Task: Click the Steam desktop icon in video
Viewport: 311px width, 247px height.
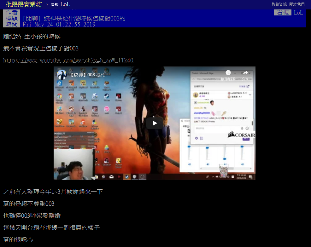Action: click(107, 96)
